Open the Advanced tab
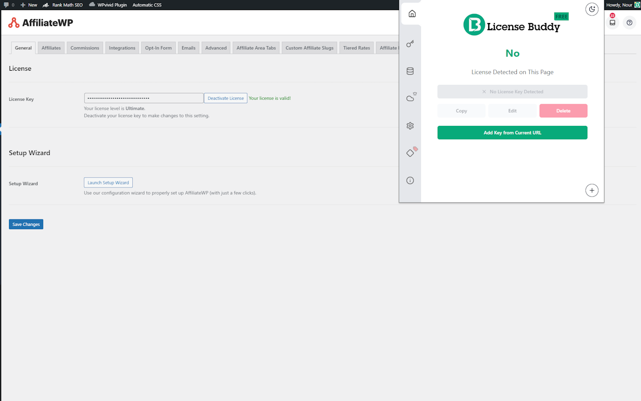The image size is (641, 401). tap(216, 48)
